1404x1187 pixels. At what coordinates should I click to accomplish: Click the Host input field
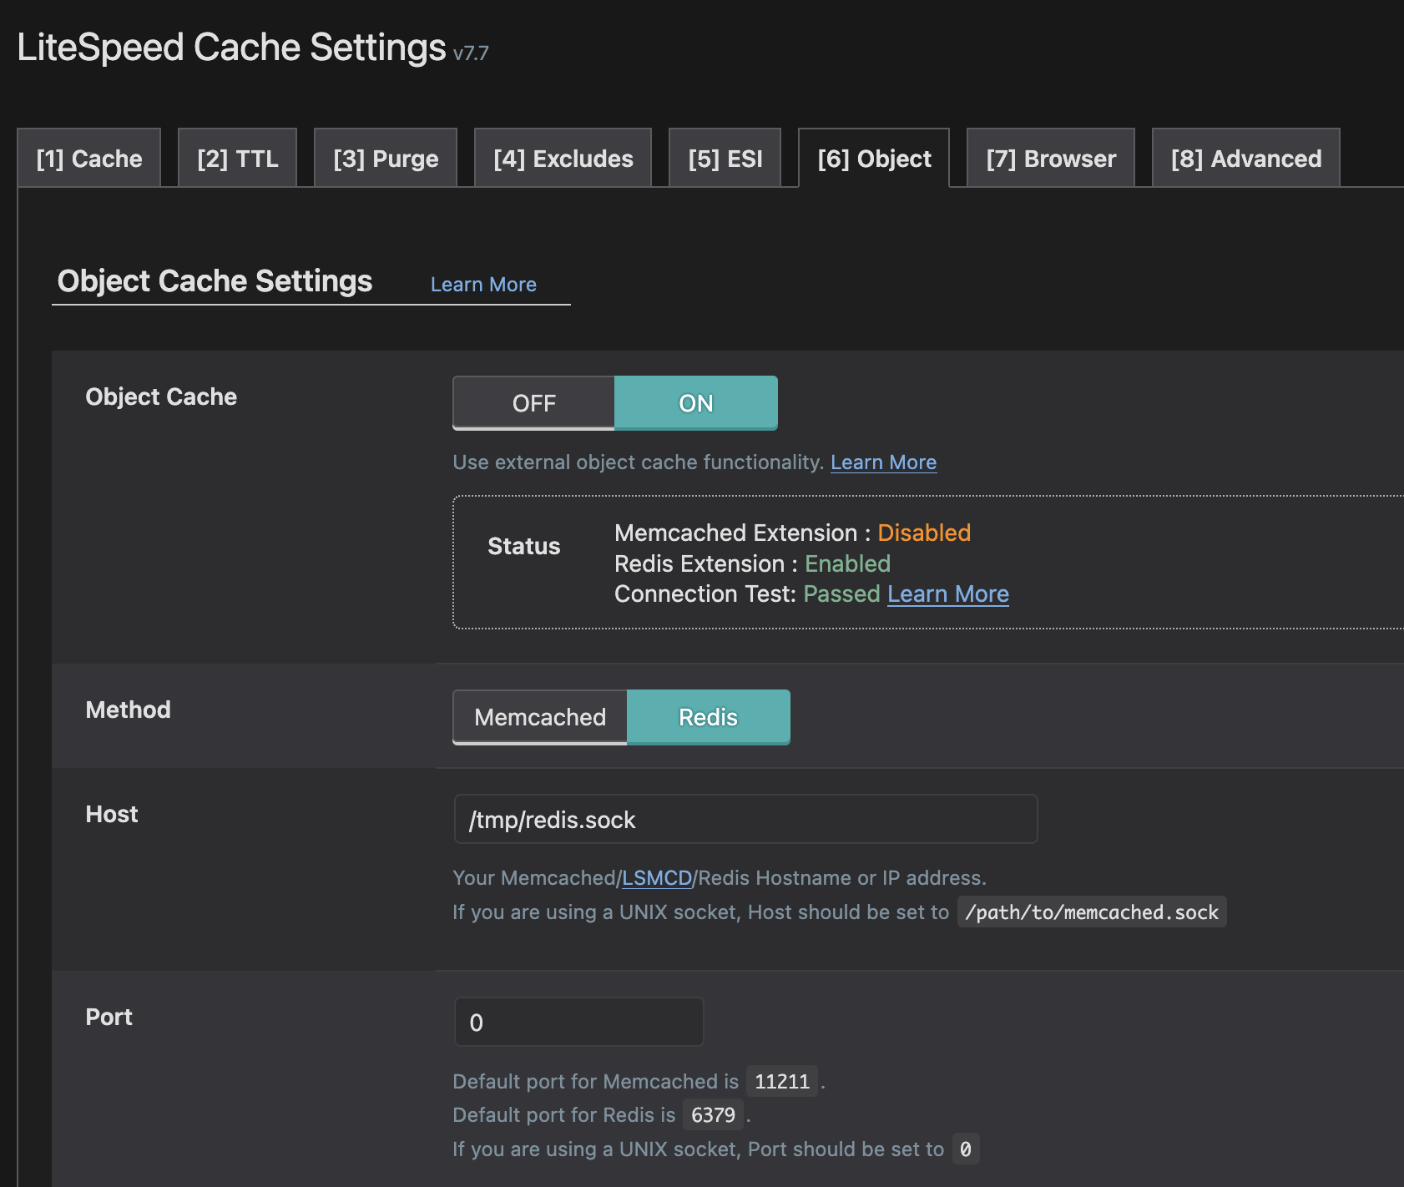click(x=745, y=820)
